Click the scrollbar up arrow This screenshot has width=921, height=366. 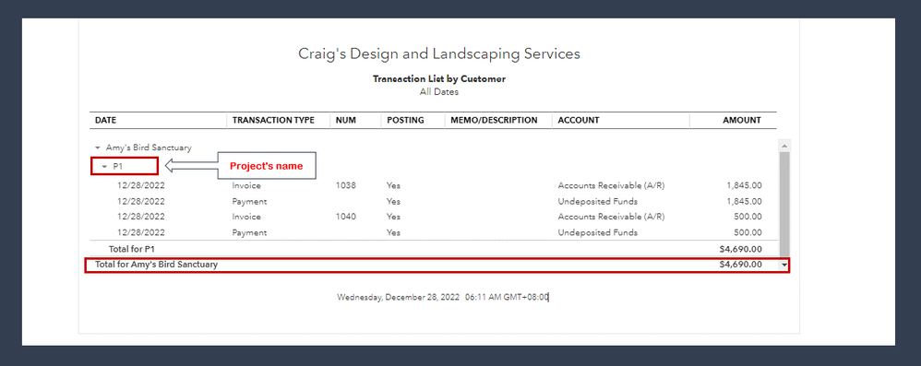tap(784, 145)
